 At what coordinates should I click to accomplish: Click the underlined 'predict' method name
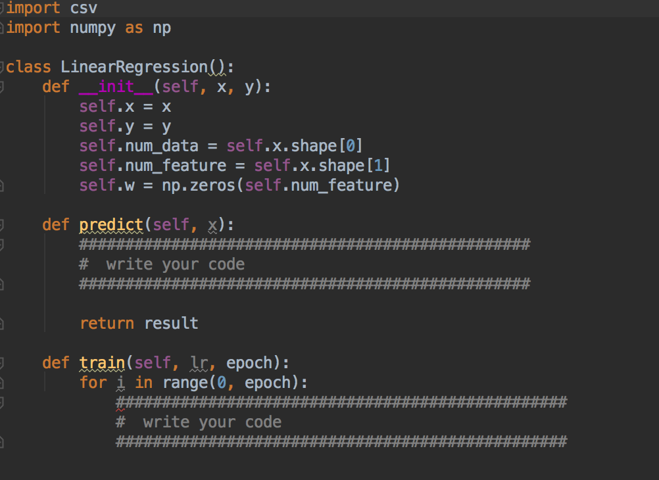click(111, 225)
